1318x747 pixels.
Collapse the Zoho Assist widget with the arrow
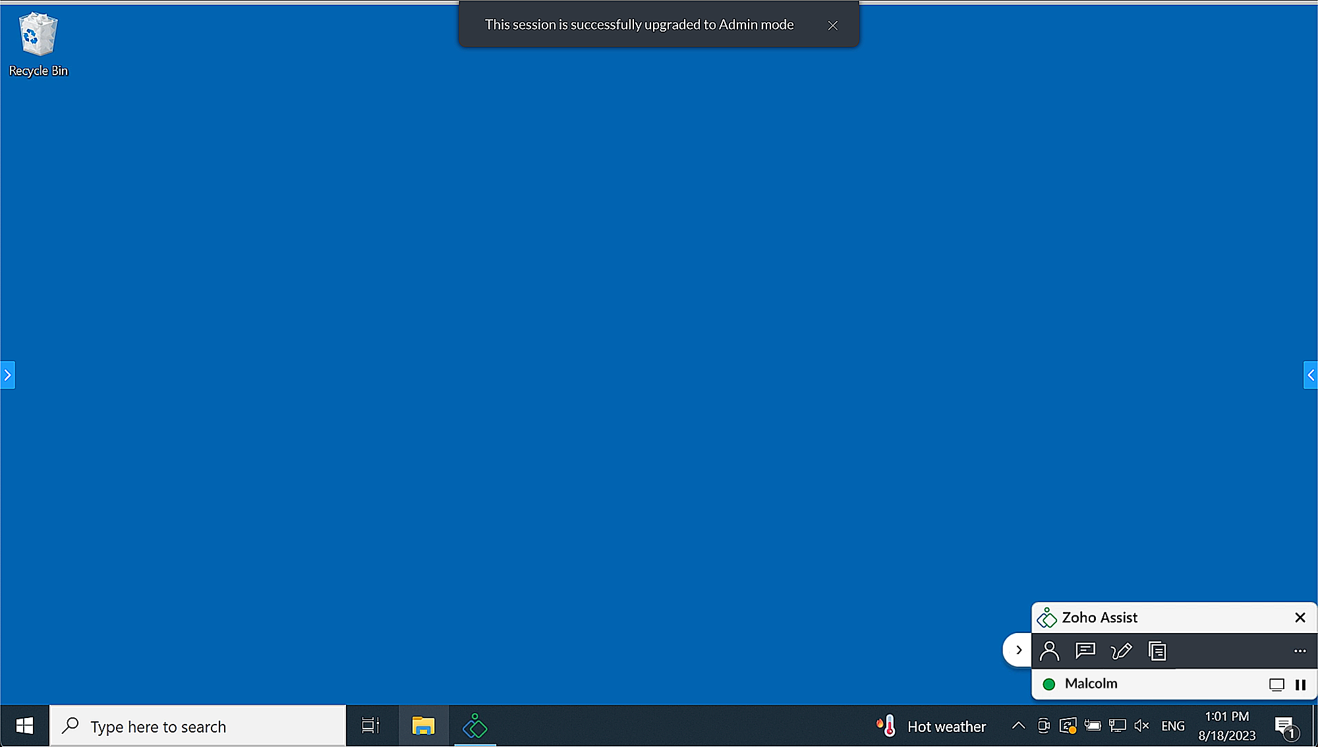(x=1018, y=650)
